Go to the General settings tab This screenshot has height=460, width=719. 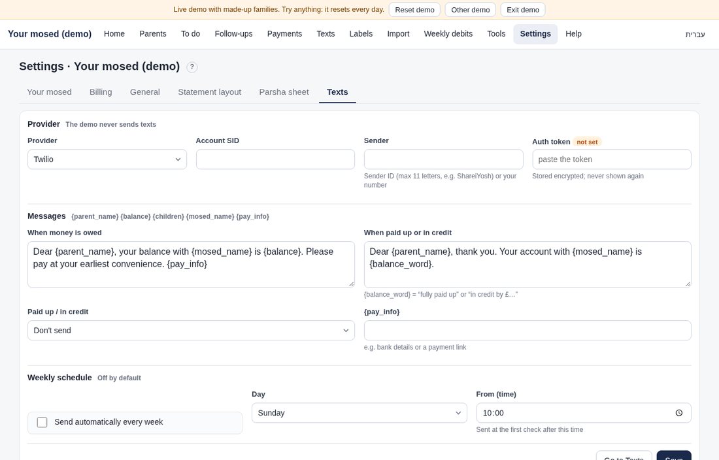[x=145, y=92]
